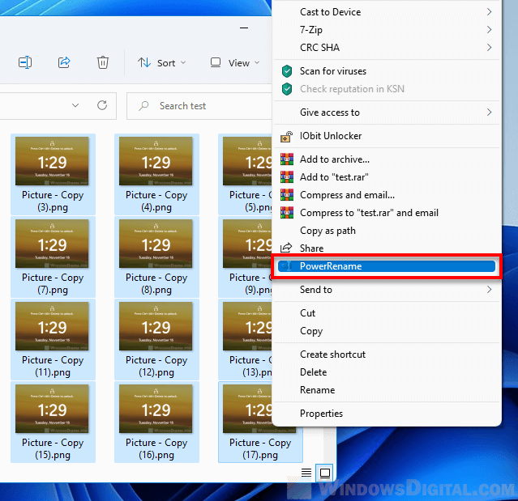Screen dimensions: 518x501
Task: Click PowerRename in the context menu
Action: click(387, 266)
